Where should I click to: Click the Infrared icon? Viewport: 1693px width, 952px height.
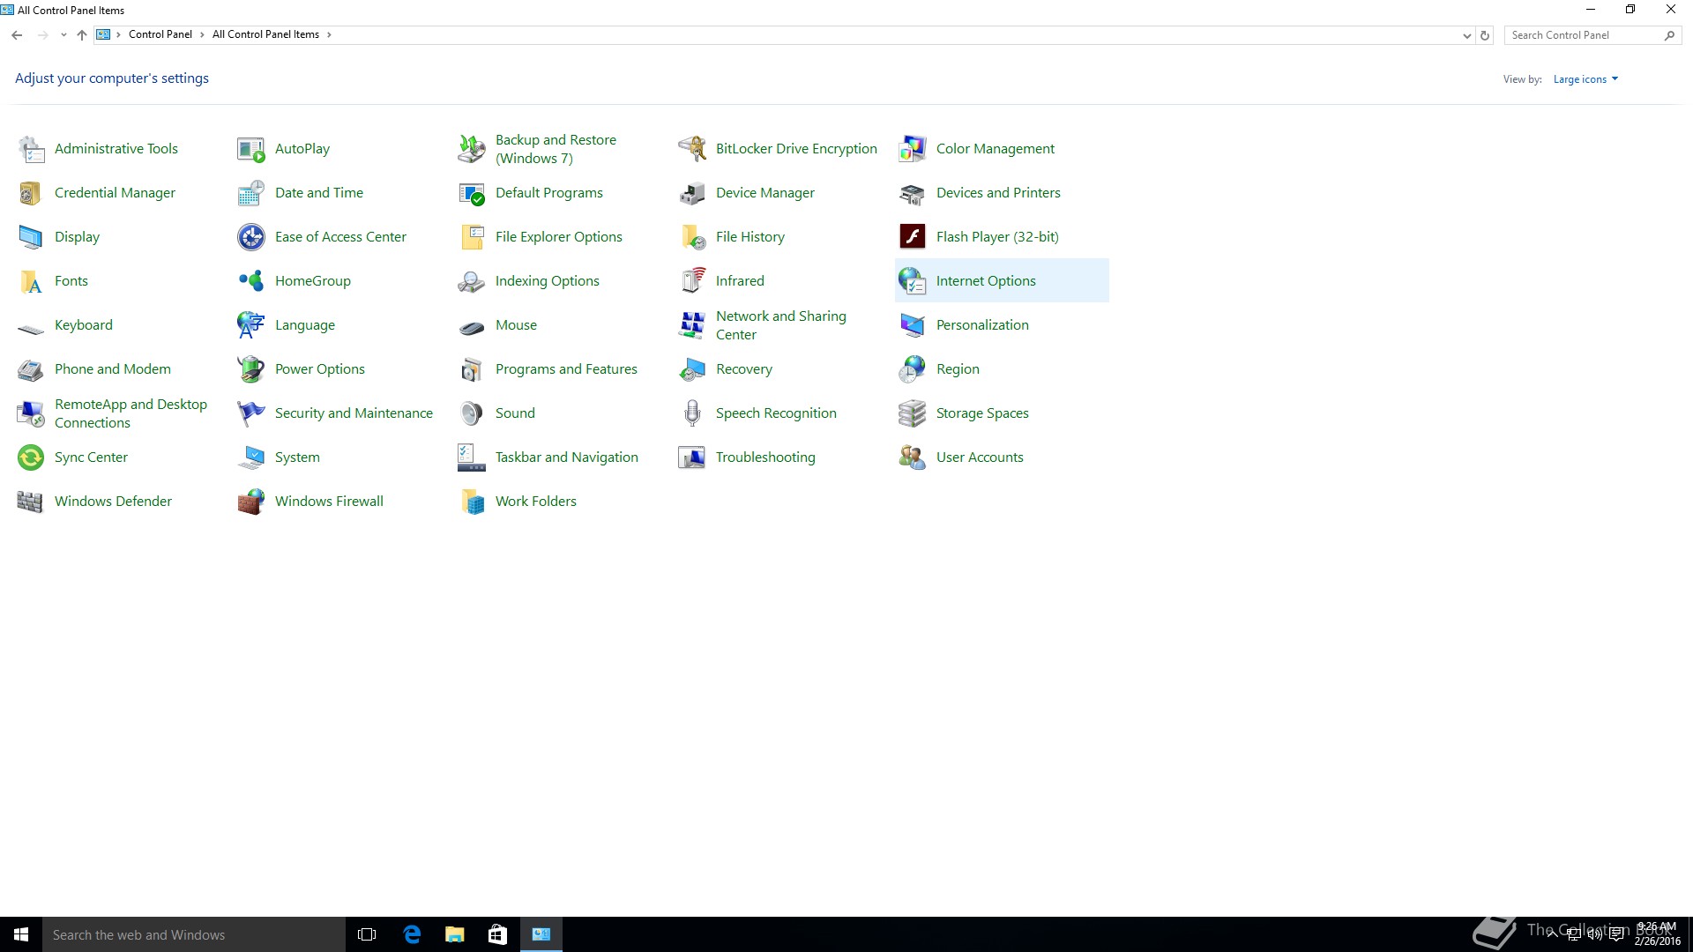692,281
